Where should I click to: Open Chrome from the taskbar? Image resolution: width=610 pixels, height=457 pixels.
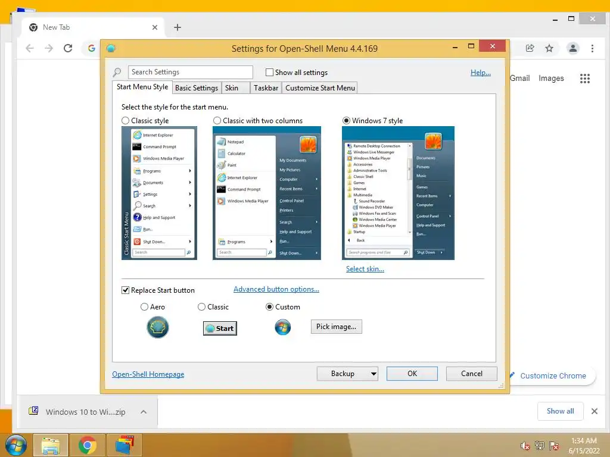tap(87, 445)
